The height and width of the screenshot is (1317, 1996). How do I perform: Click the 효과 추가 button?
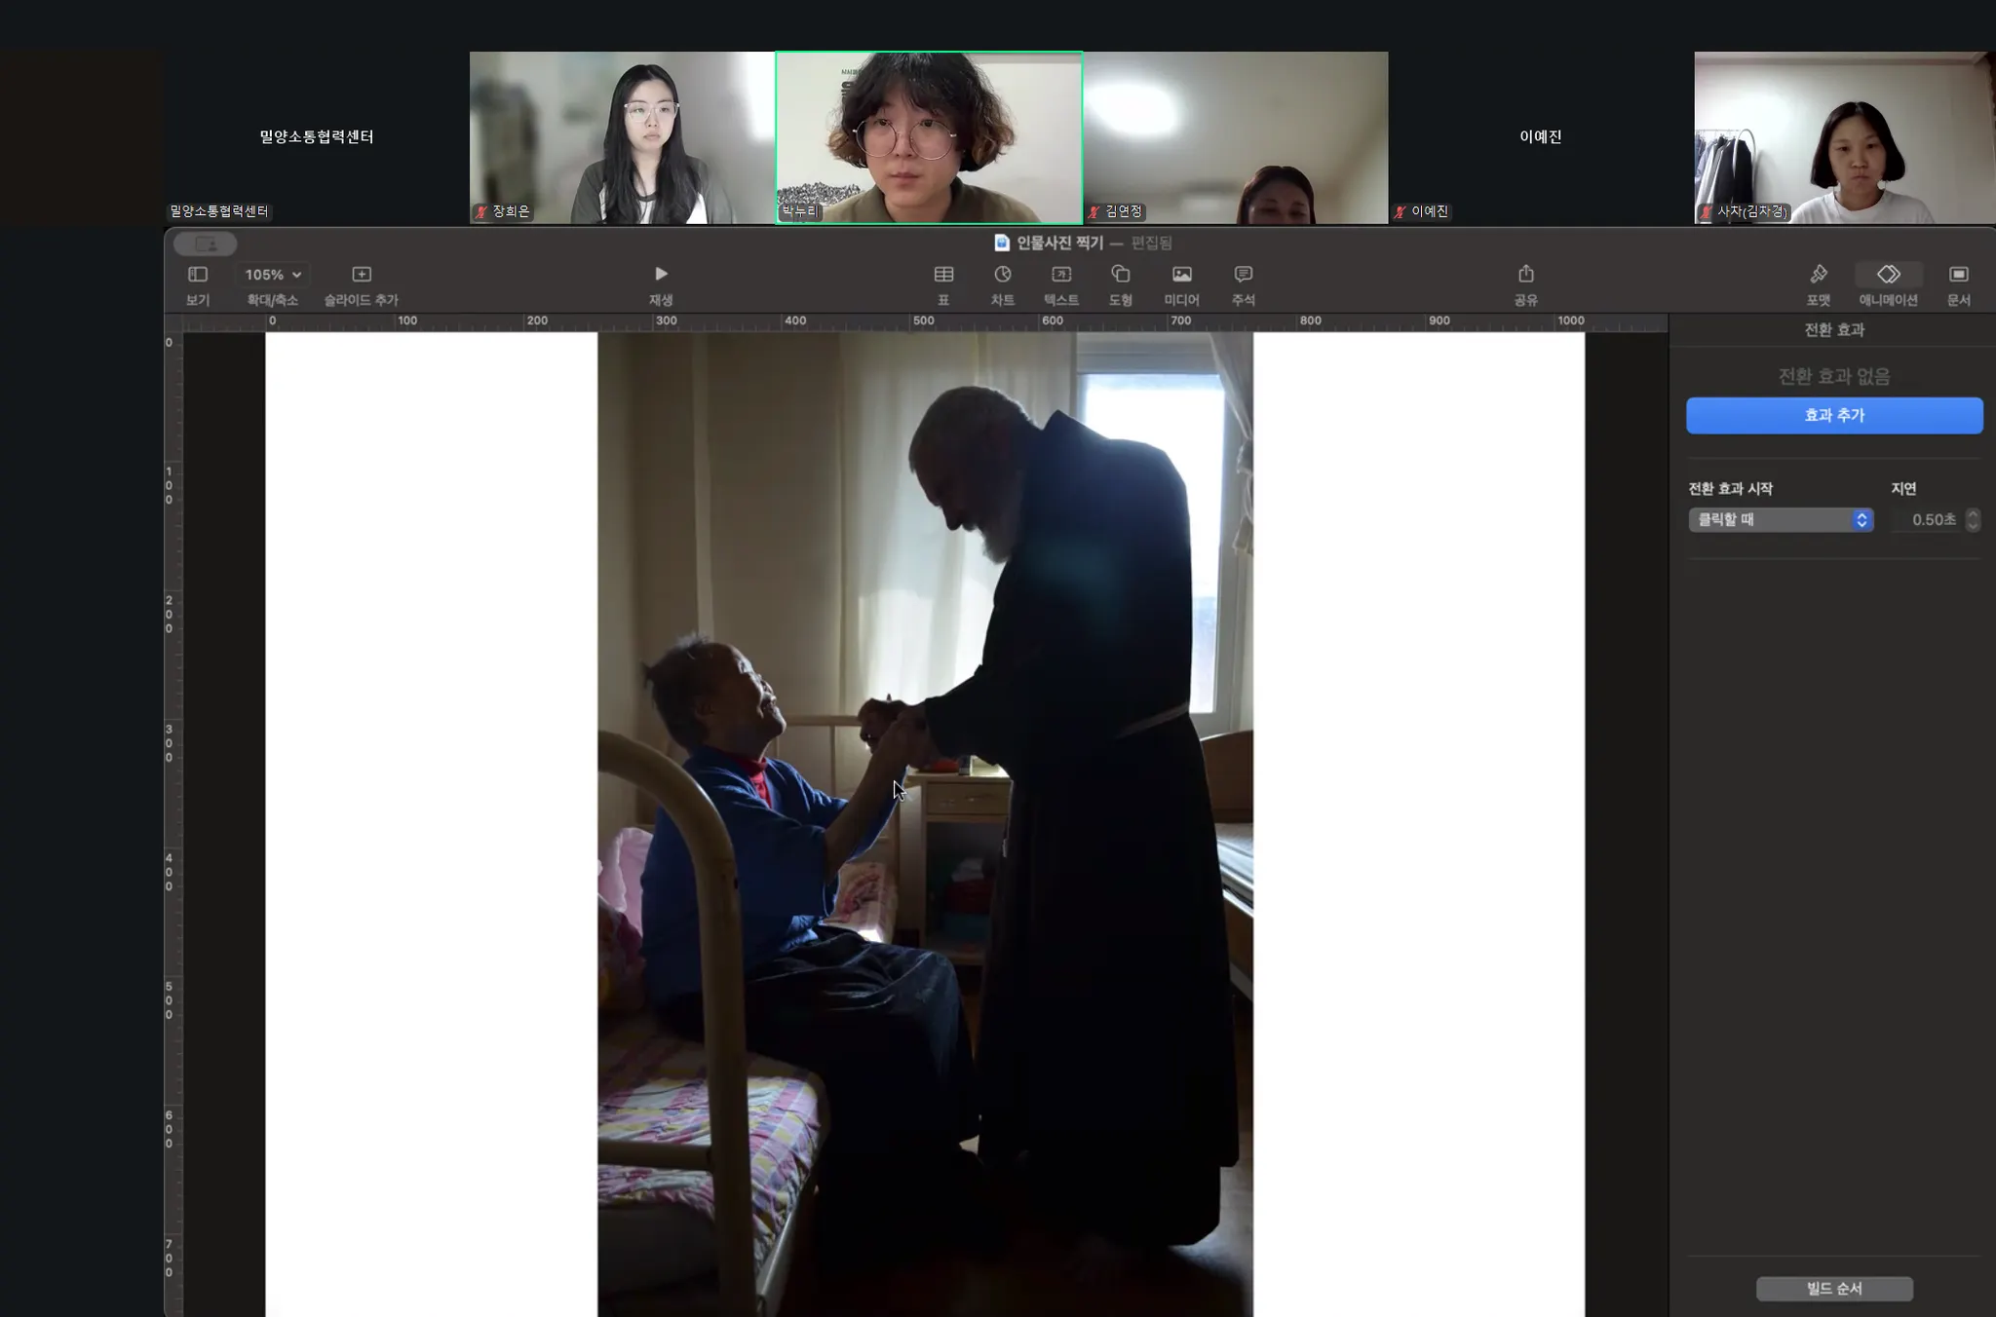1833,415
